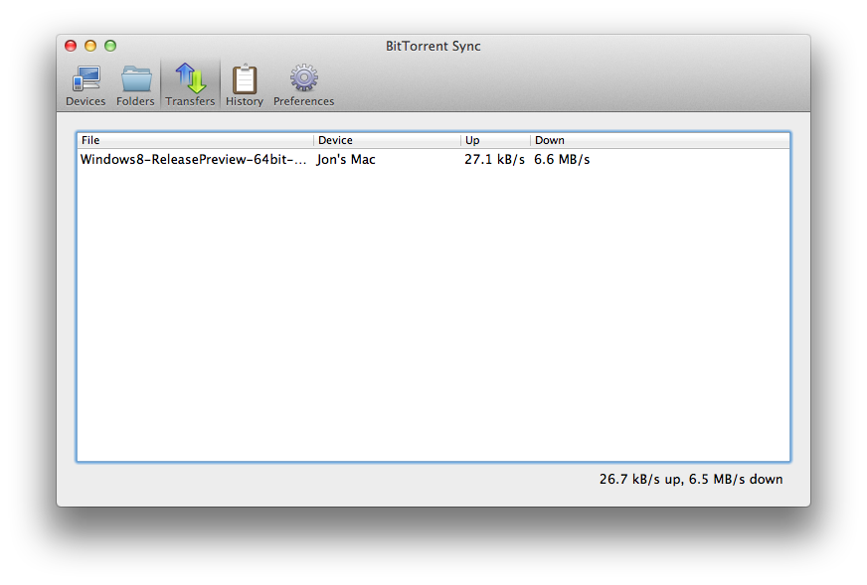
Task: Click the 6.6 MB/s download speed cell
Action: 562,160
